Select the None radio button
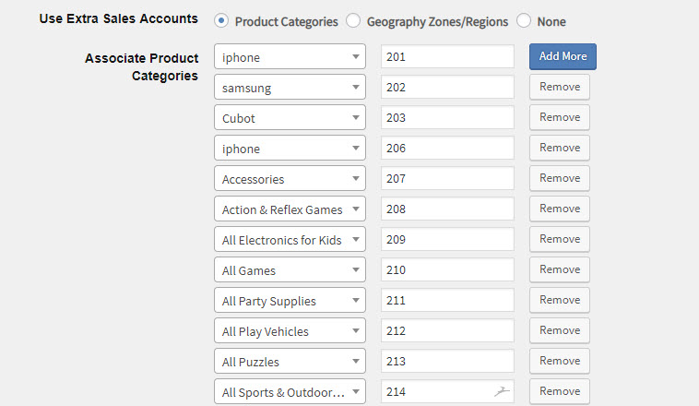 point(524,20)
